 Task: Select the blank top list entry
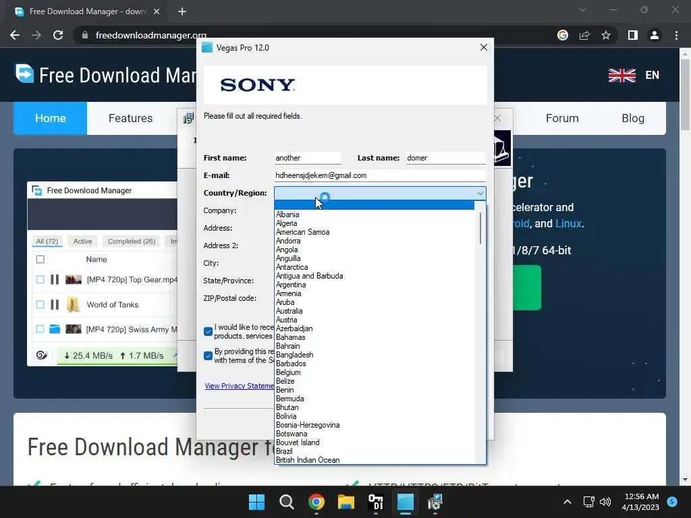point(374,205)
